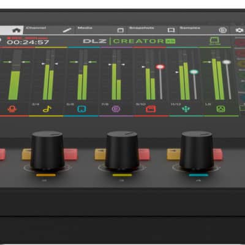245x245 pixels.
Task: Push the yellow button left of orange-lit knob
Action: click(x=26, y=154)
